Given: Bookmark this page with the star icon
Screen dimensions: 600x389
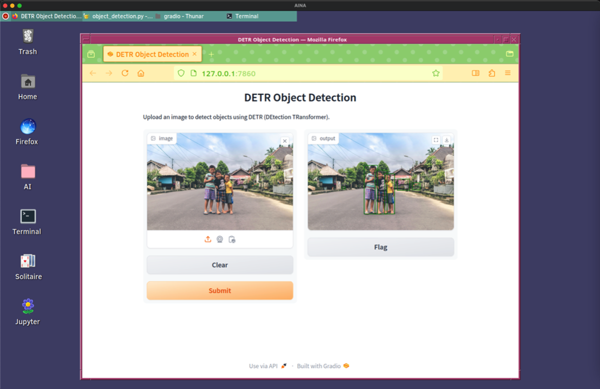Looking at the screenshot, I should click(x=435, y=73).
